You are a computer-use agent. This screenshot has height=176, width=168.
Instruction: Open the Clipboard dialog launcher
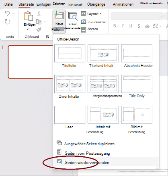click(x=47, y=37)
